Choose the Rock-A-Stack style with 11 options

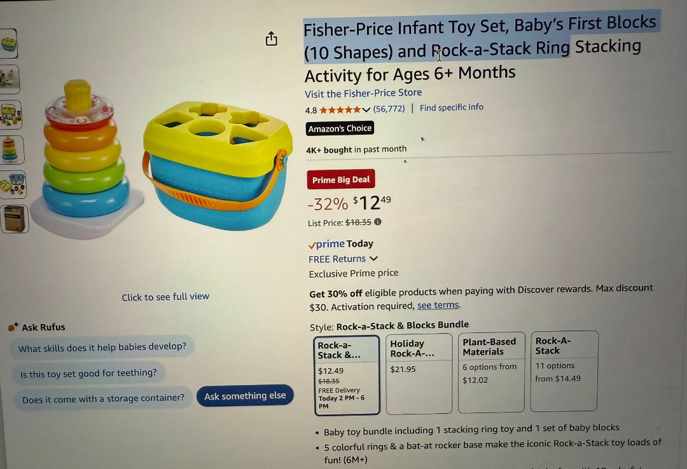(x=562, y=370)
